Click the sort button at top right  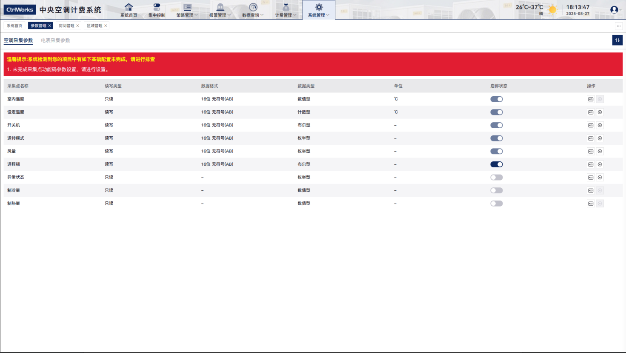coord(617,40)
